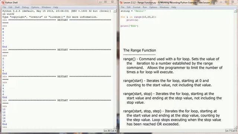Click editor window scrollbar up arrow
The height and width of the screenshot is (134, 238).
click(x=235, y=11)
